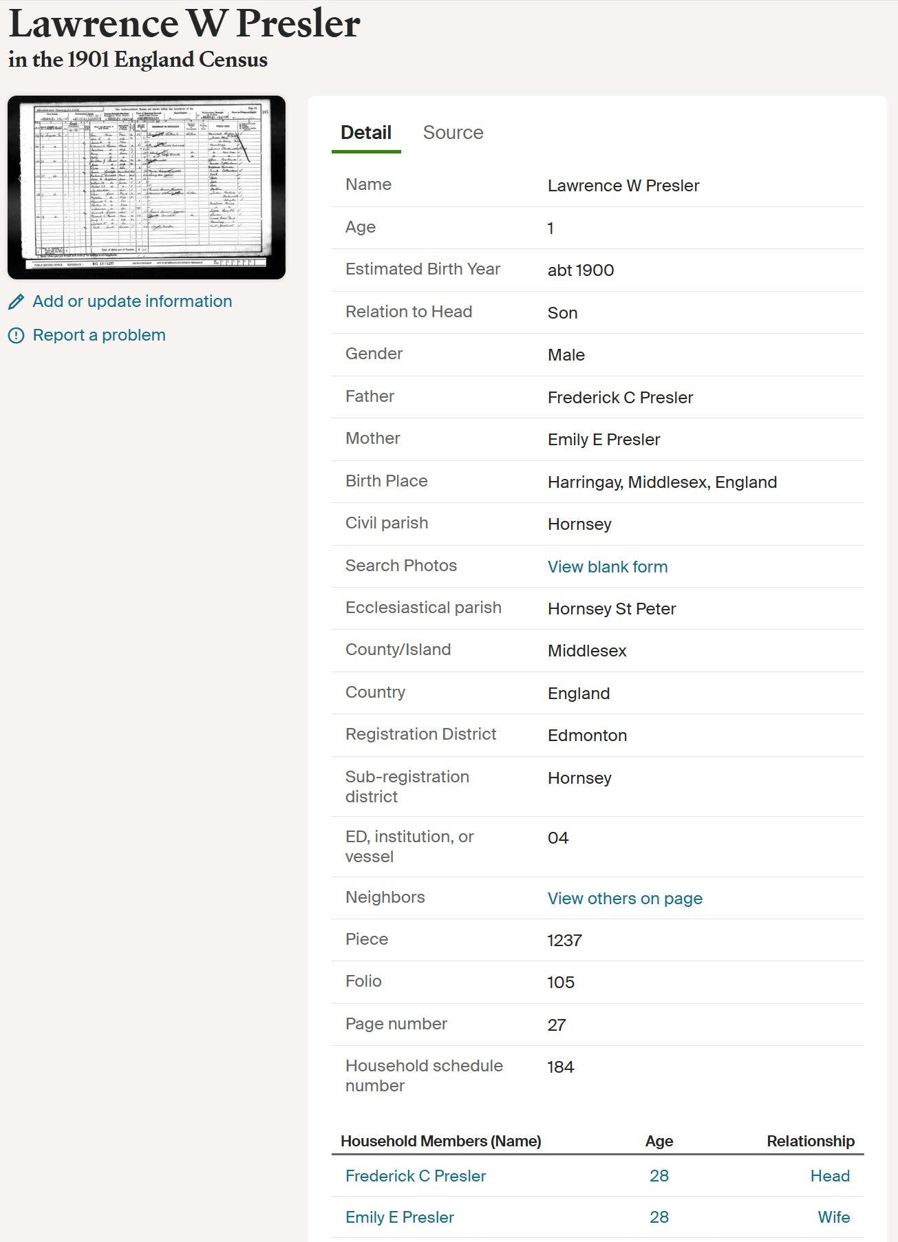
Task: Click Frederick C Presler's age 28
Action: (659, 1176)
